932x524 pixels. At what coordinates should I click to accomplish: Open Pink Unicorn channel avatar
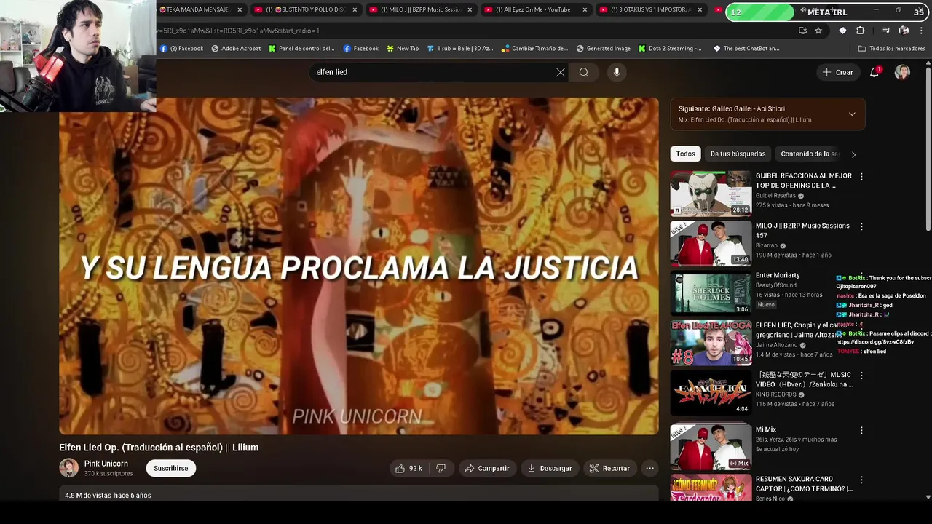click(x=68, y=468)
